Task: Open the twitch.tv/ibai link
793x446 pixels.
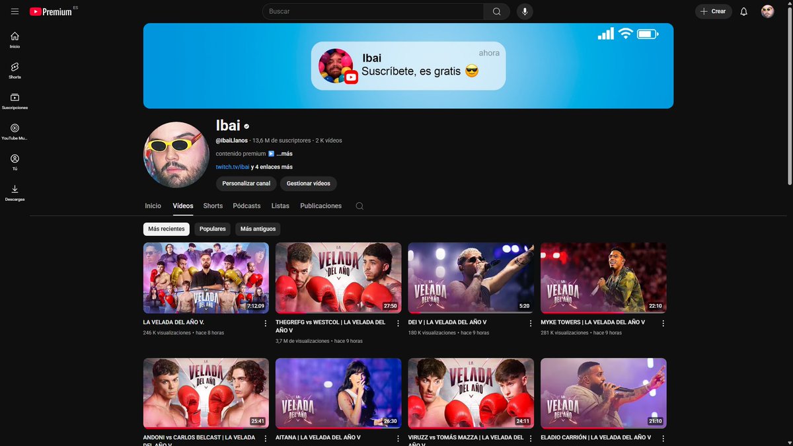Action: (x=233, y=167)
